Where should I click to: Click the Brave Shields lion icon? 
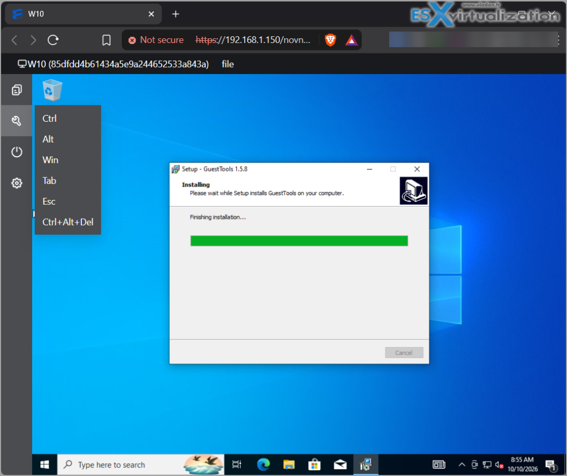(330, 40)
